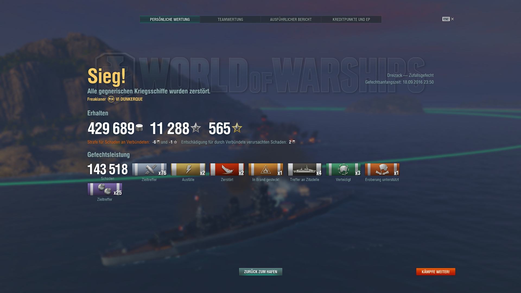Screen dimensions: 521x293
Task: Select the Persönliche Wertung tab
Action: click(170, 19)
